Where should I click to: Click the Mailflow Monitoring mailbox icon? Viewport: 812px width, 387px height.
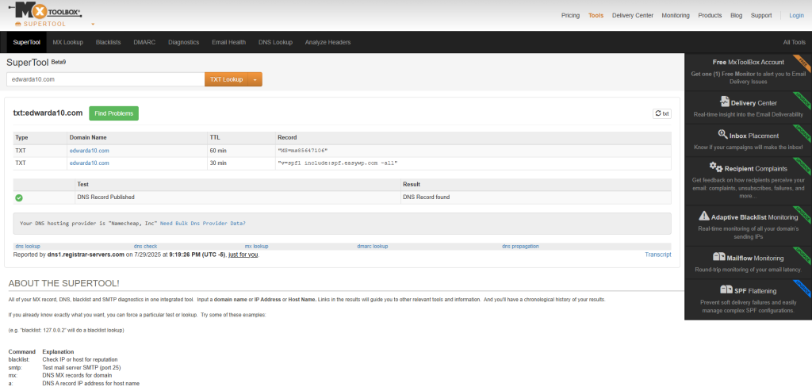718,256
